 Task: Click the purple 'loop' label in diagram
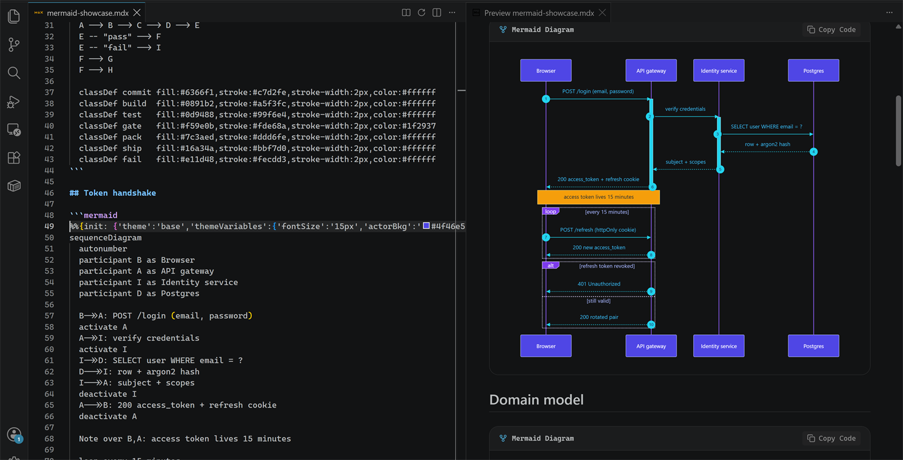click(x=550, y=212)
